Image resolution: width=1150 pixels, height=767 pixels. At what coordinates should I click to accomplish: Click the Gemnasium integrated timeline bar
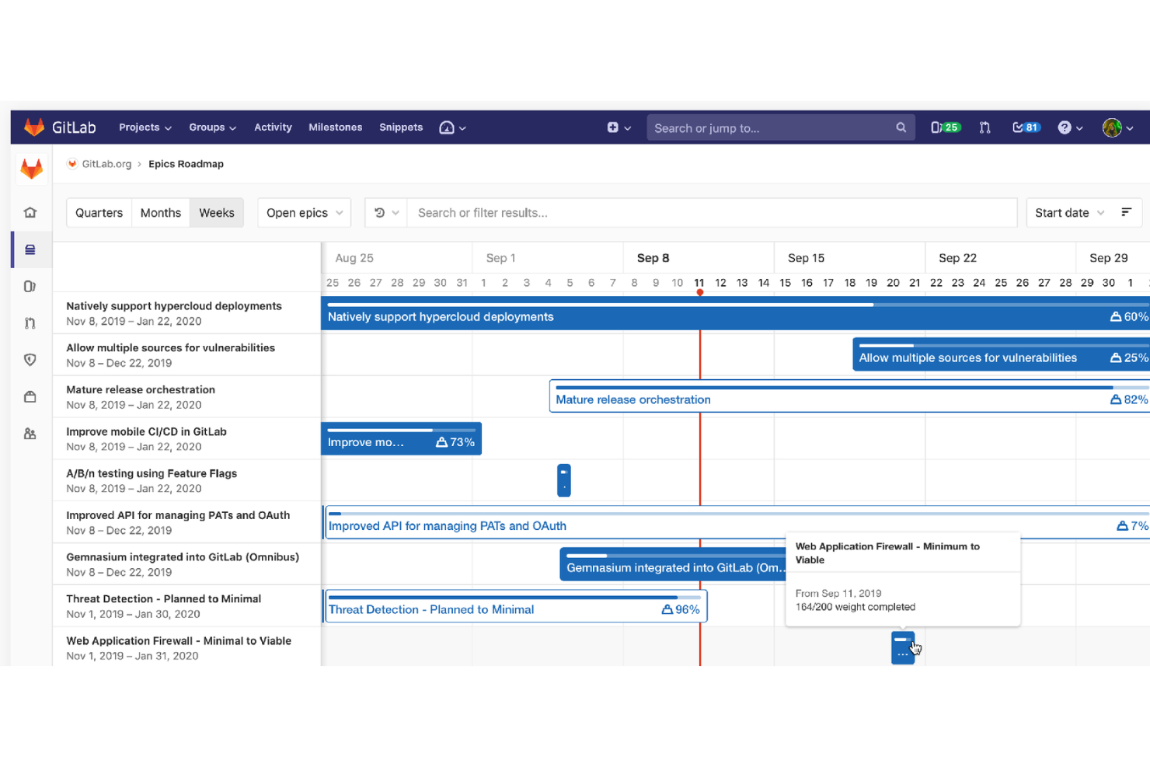[673, 564]
